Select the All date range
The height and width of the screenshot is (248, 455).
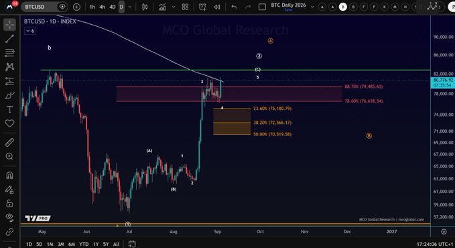(x=116, y=244)
